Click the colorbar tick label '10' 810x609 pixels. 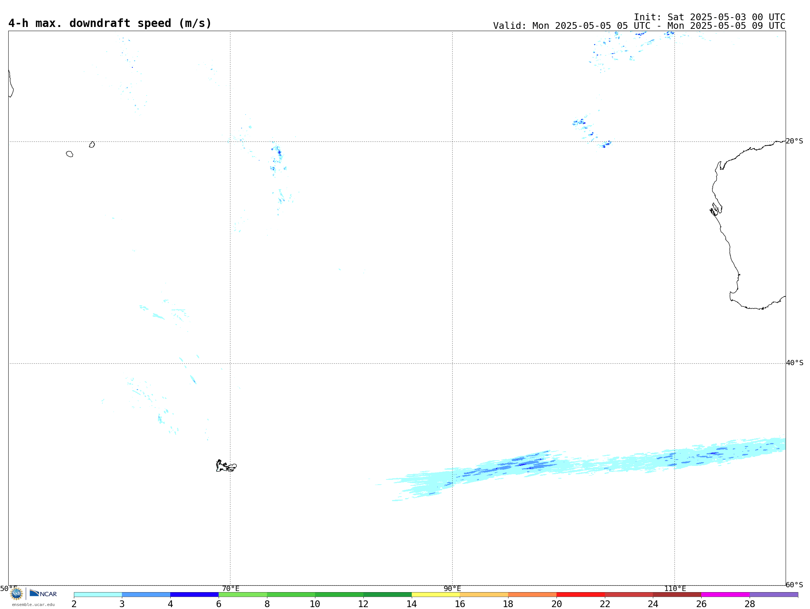(x=315, y=604)
